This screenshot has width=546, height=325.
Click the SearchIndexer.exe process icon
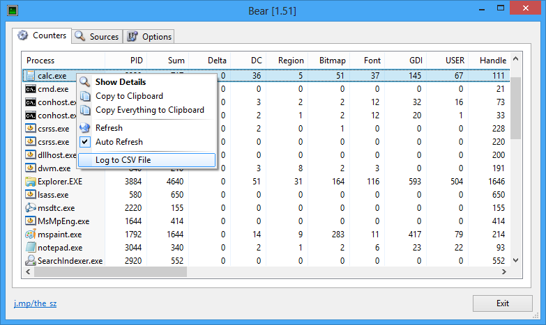31,261
